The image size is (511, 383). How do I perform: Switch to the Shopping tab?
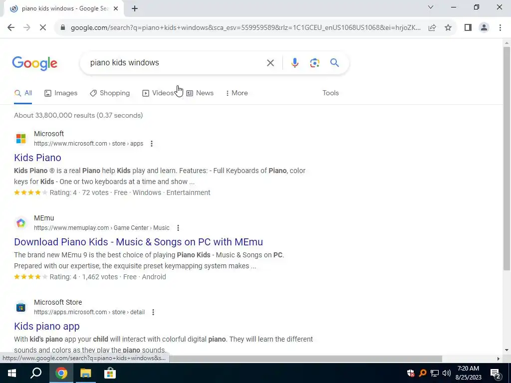click(110, 93)
